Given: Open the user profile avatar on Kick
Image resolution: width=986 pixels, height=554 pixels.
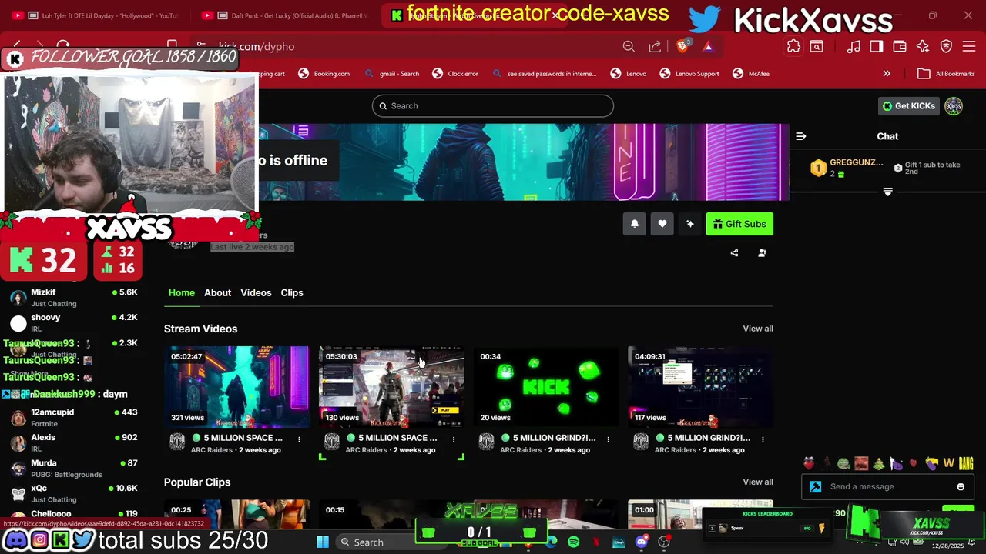Looking at the screenshot, I should pos(954,106).
